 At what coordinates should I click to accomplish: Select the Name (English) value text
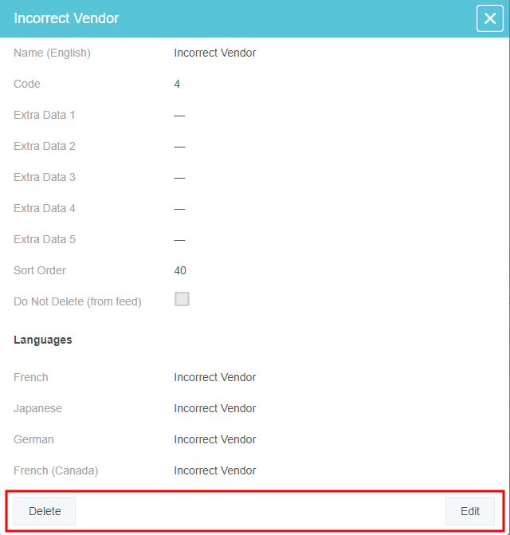click(x=215, y=53)
